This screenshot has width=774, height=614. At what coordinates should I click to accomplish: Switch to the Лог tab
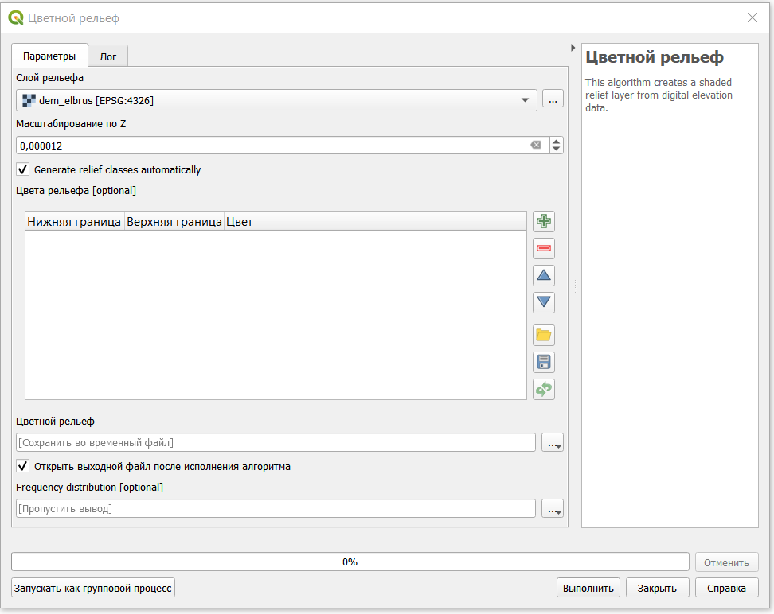(108, 56)
